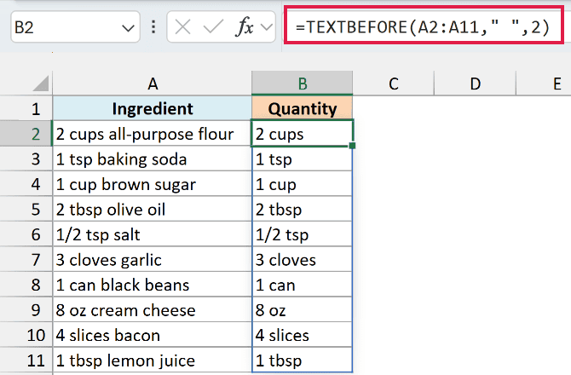
Task: Click the fill handle on cell B2
Action: click(x=352, y=146)
